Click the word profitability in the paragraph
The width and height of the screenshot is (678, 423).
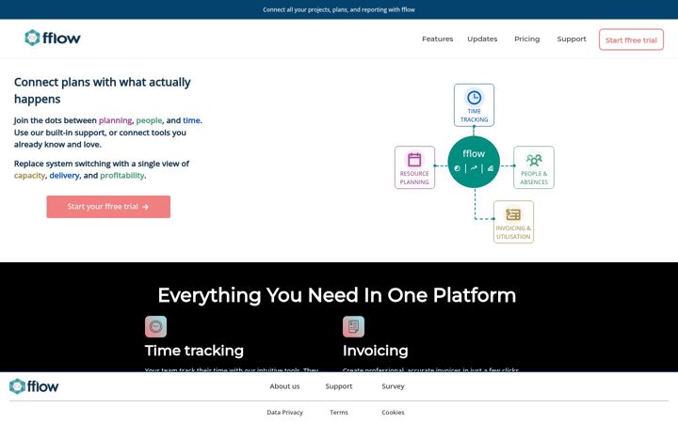(122, 176)
